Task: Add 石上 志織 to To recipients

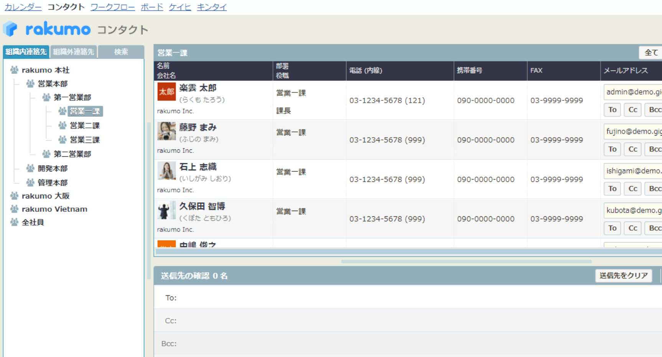Action: coord(612,189)
